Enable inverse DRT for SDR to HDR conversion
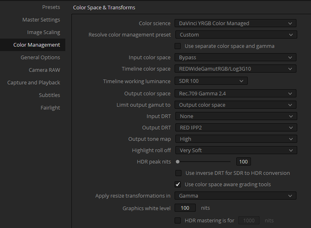Image resolution: width=311 pixels, height=228 pixels. coord(179,173)
